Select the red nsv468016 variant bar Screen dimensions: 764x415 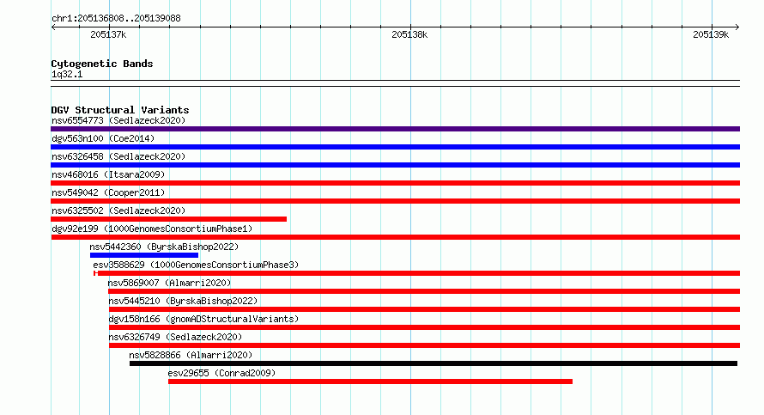[395, 183]
